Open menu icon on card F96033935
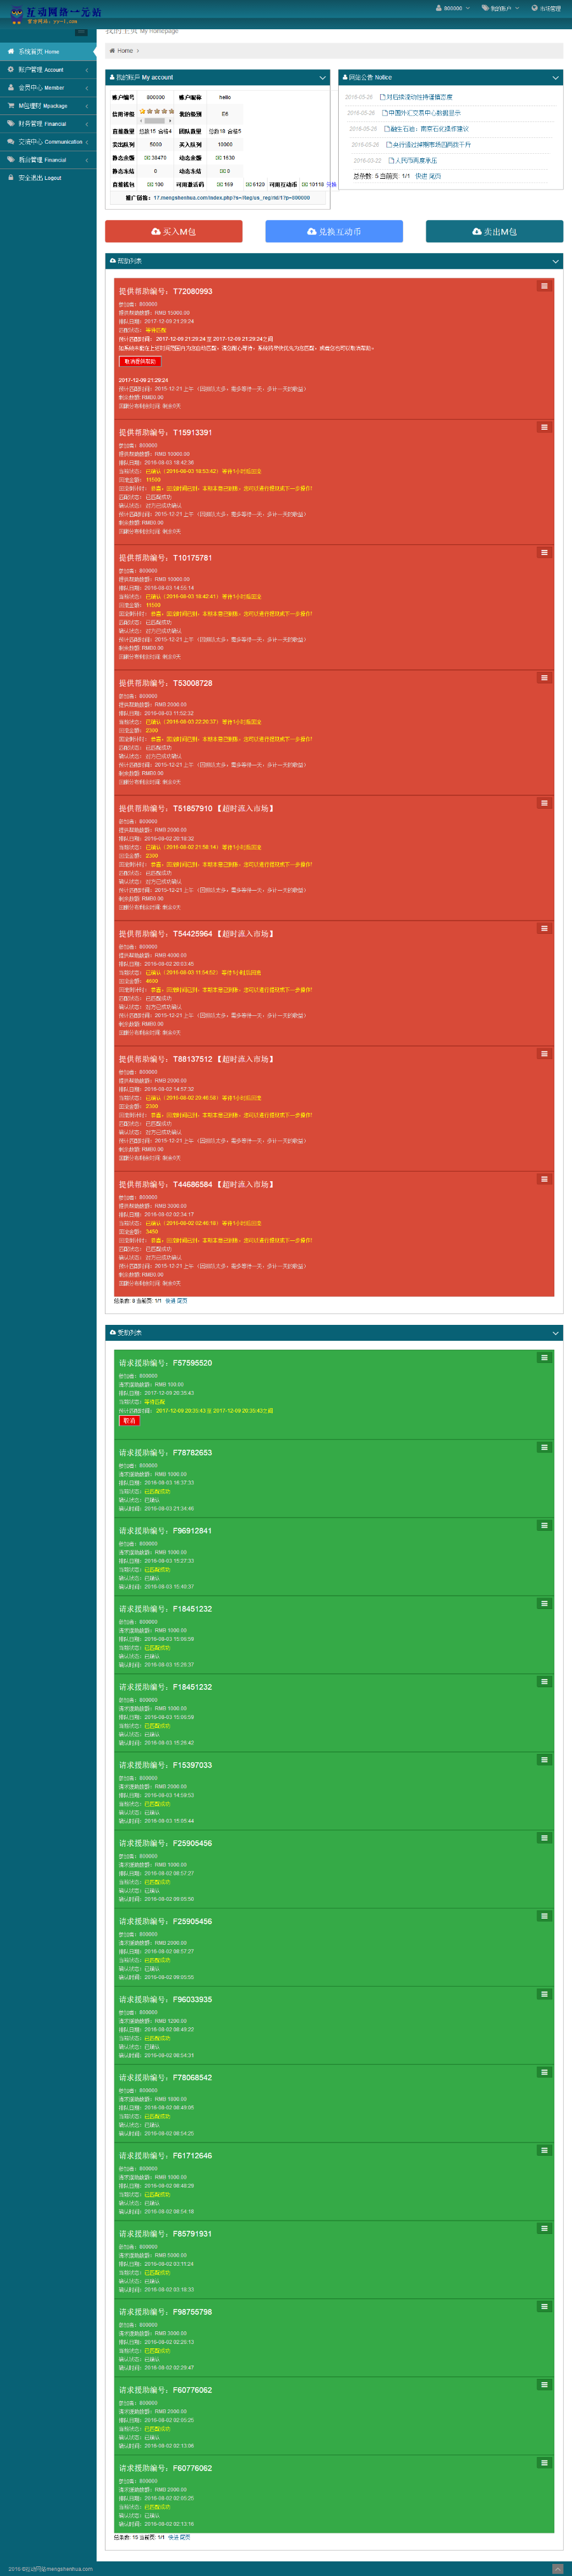Viewport: 572px width, 2576px height. point(544,1994)
